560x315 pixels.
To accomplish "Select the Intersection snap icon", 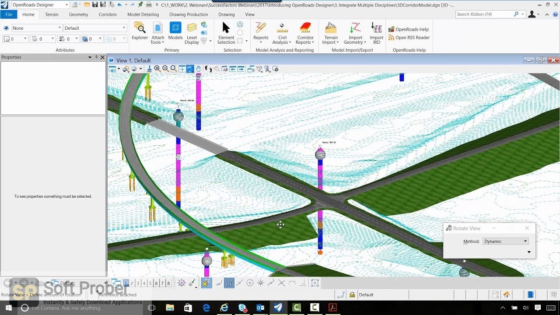I will click(x=281, y=283).
